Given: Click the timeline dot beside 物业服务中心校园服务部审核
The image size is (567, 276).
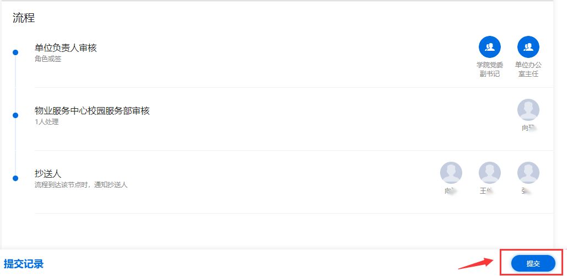Looking at the screenshot, I should (x=15, y=115).
